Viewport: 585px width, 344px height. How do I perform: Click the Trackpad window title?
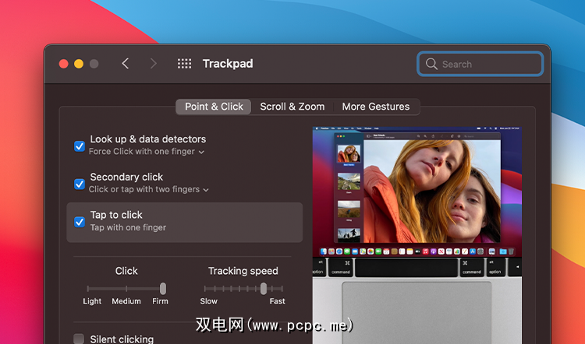click(228, 64)
